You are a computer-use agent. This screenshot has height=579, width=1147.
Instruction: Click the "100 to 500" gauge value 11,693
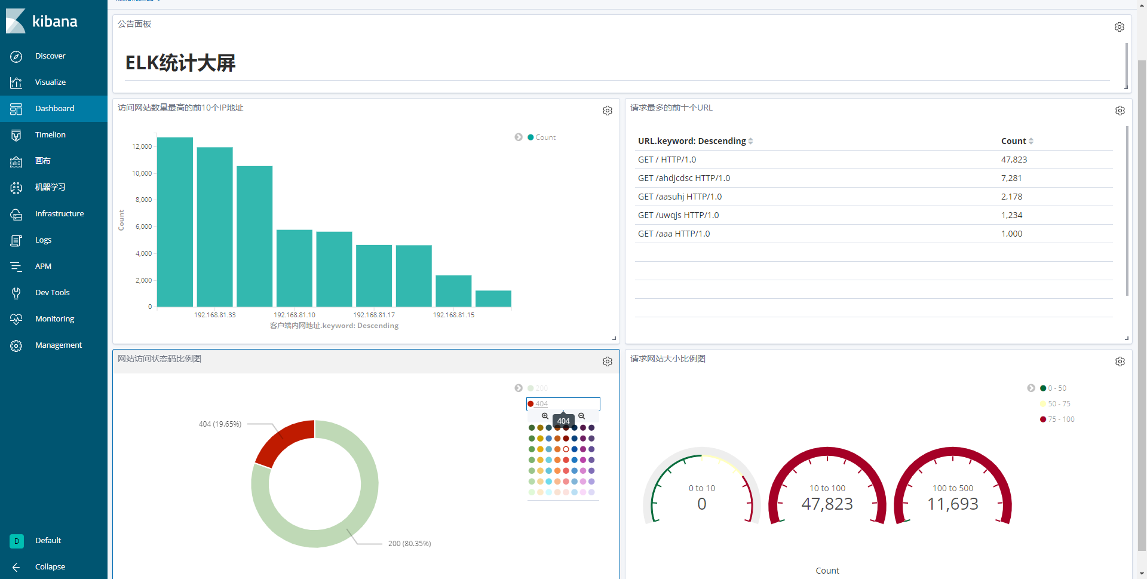(953, 504)
